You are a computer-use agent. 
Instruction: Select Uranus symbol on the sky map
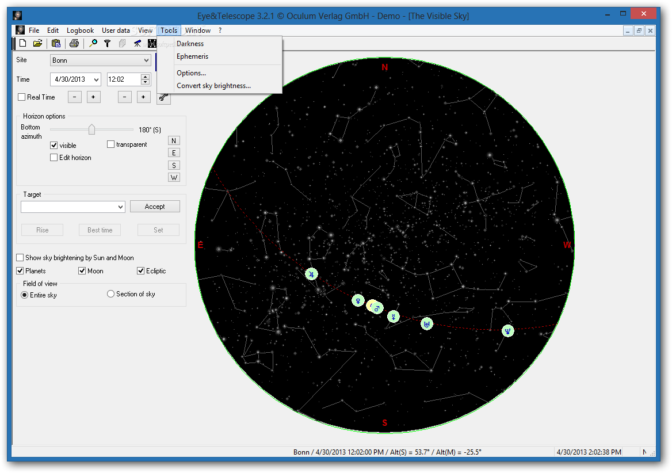pos(426,324)
